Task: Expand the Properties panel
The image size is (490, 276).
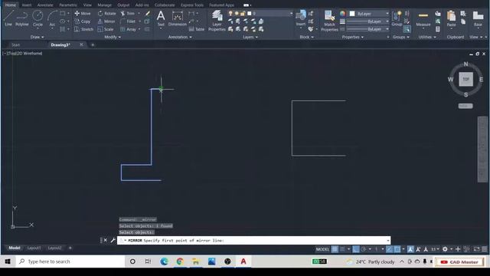Action: pyautogui.click(x=352, y=37)
